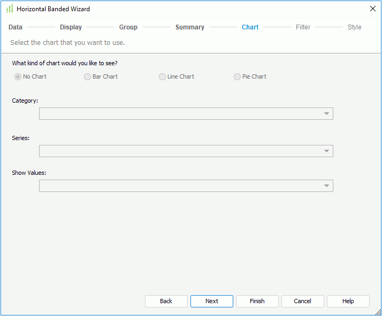
Task: Choose the Bar Chart radio option
Action: point(88,76)
